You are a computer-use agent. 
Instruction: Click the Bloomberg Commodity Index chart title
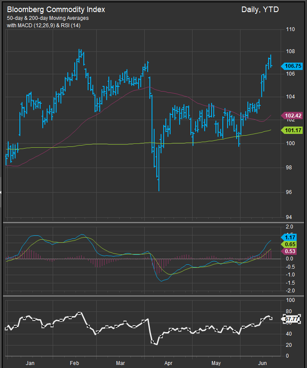(x=56, y=10)
